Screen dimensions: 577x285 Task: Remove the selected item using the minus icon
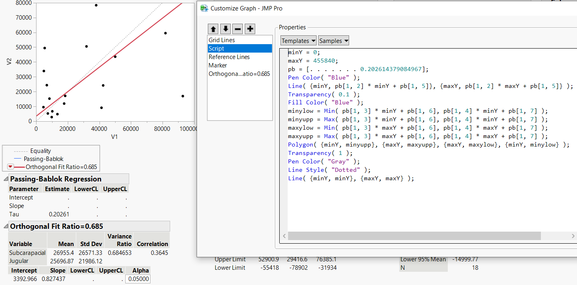(x=238, y=28)
